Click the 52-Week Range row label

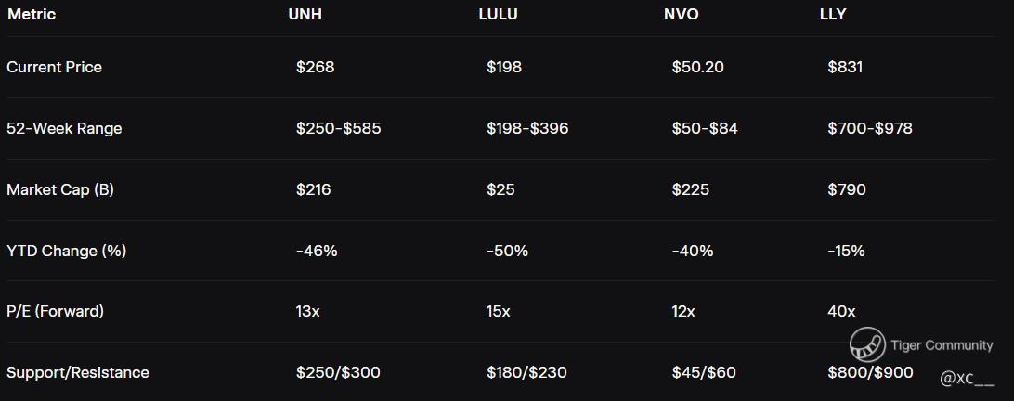64,128
